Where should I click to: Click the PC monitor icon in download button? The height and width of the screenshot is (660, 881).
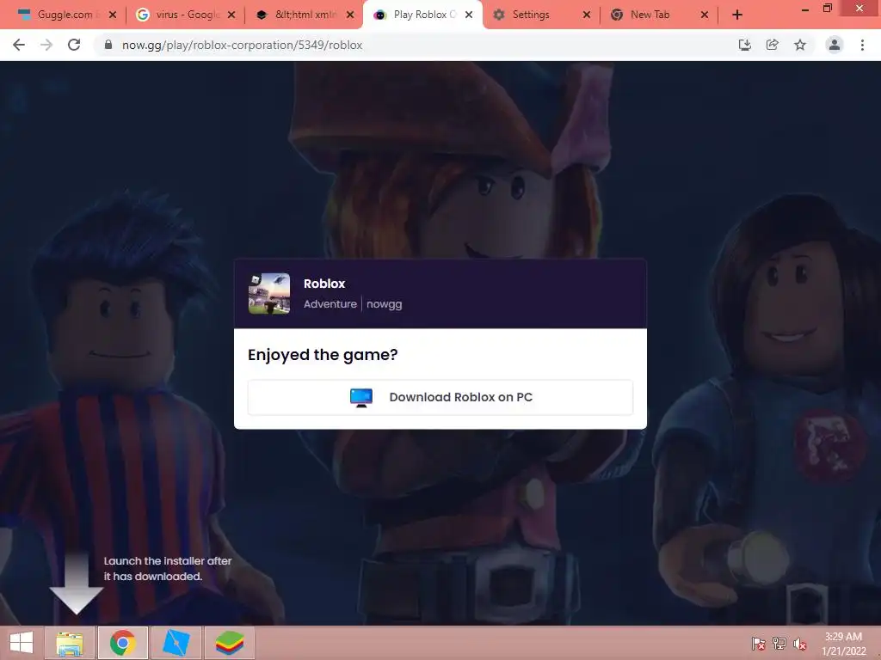tap(360, 397)
